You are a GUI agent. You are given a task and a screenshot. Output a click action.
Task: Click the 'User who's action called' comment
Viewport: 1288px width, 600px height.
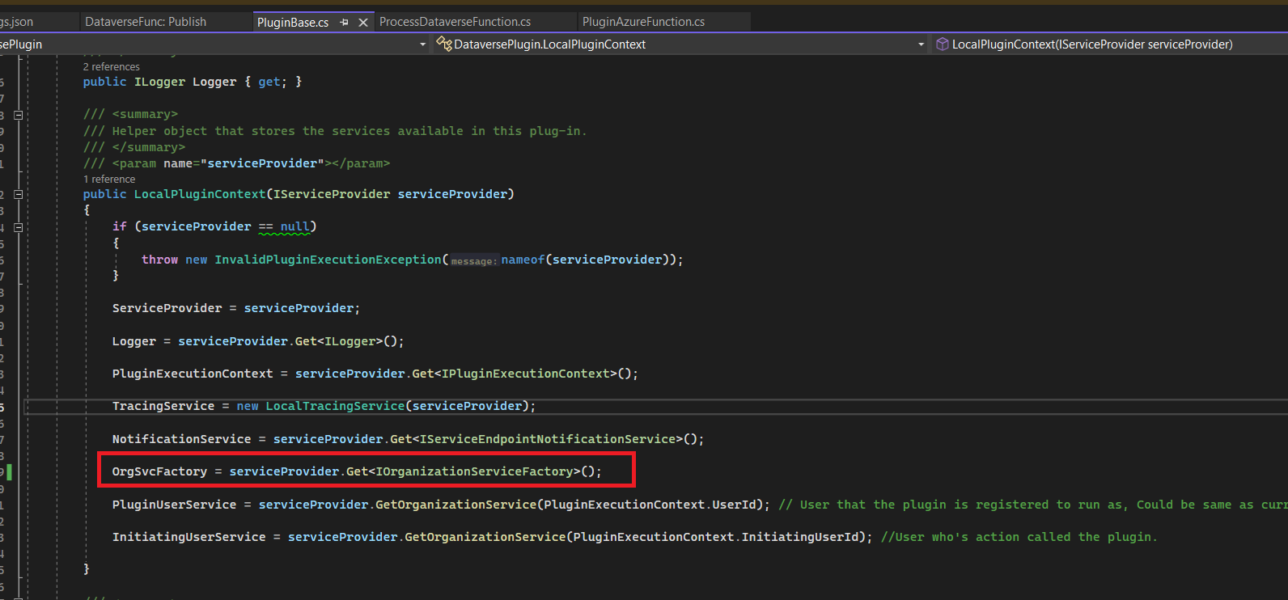coord(1019,537)
